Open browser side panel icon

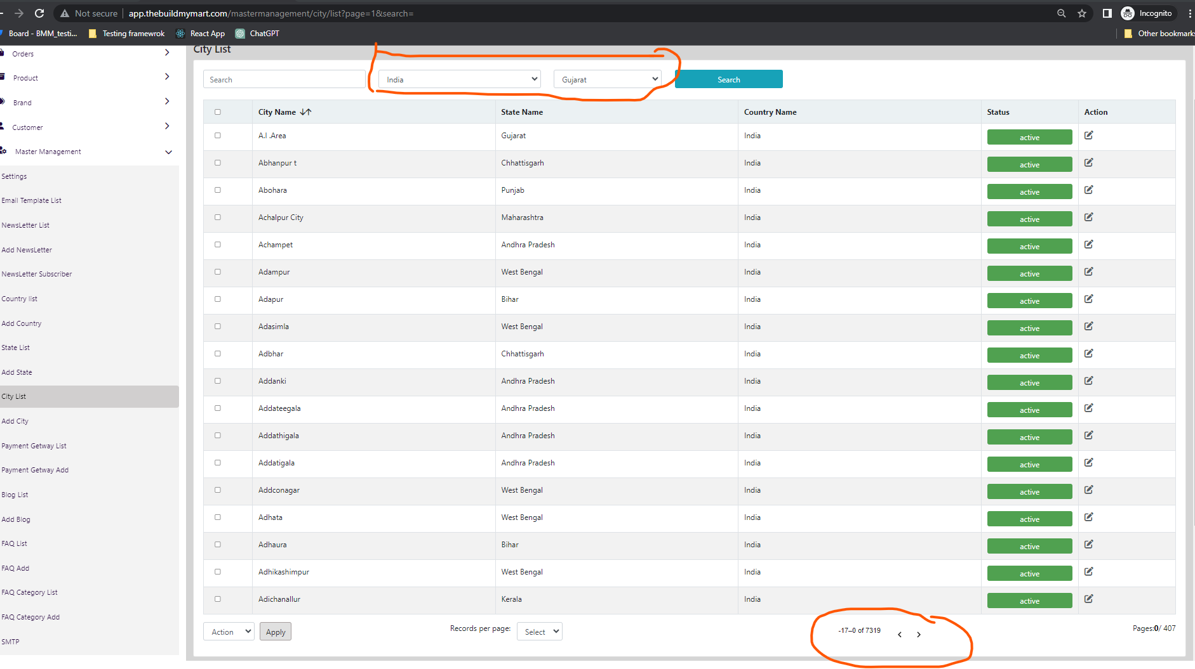1107,13
